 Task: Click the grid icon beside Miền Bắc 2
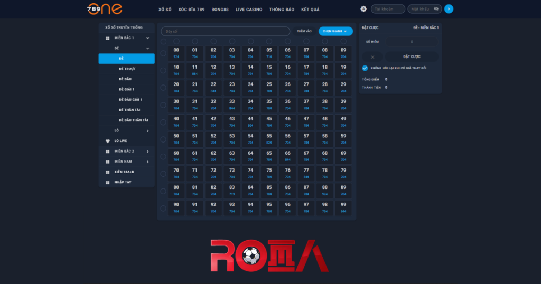pos(108,152)
